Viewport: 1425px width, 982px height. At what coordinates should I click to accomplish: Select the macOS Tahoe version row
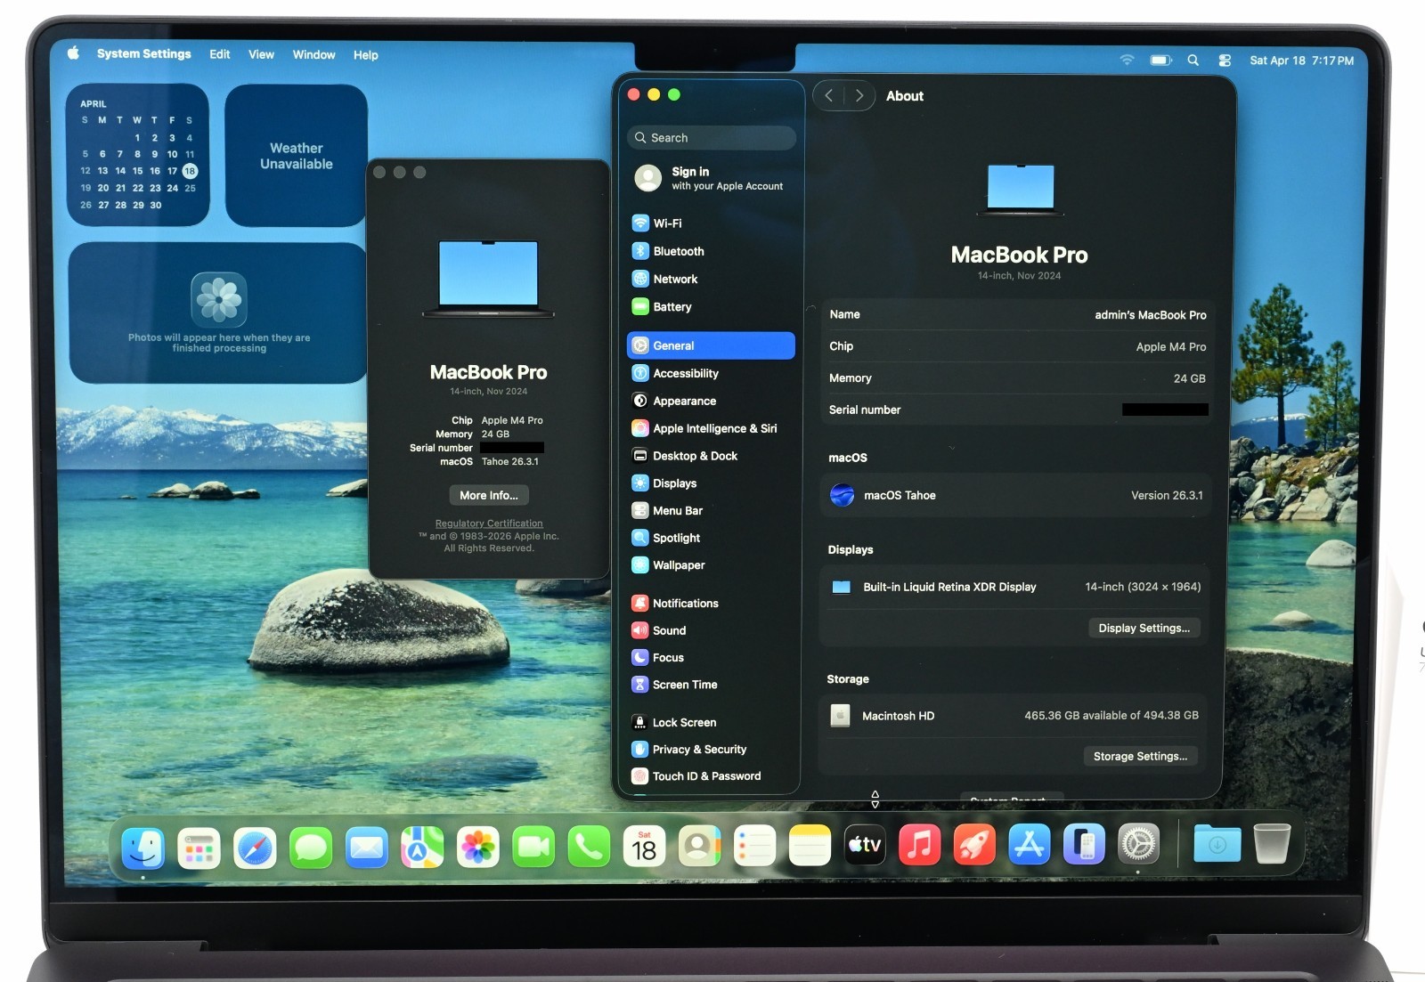click(1016, 495)
